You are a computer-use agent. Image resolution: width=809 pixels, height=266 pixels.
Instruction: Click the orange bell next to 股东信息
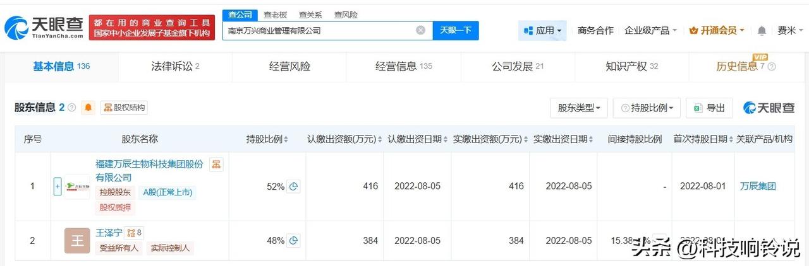pyautogui.click(x=88, y=108)
